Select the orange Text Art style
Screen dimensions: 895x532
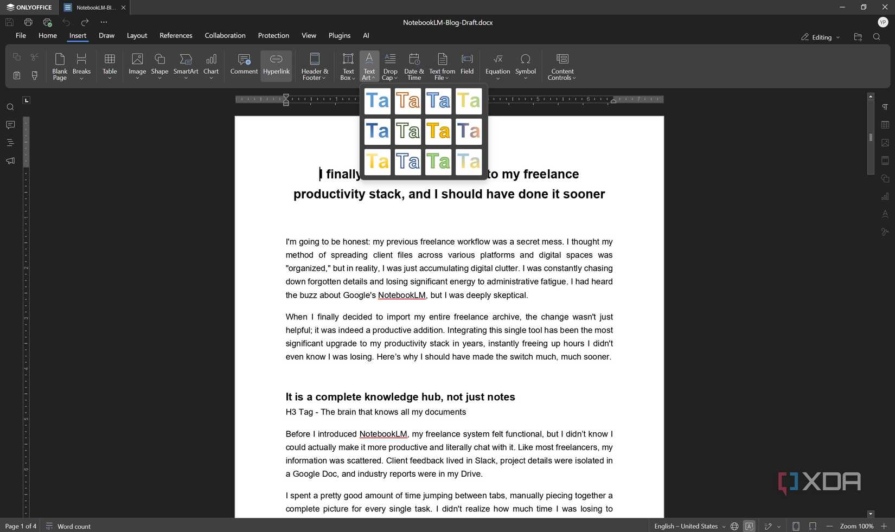click(408, 101)
